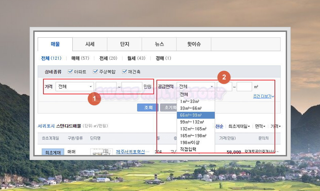Click the 초기화 reset button

[169, 108]
